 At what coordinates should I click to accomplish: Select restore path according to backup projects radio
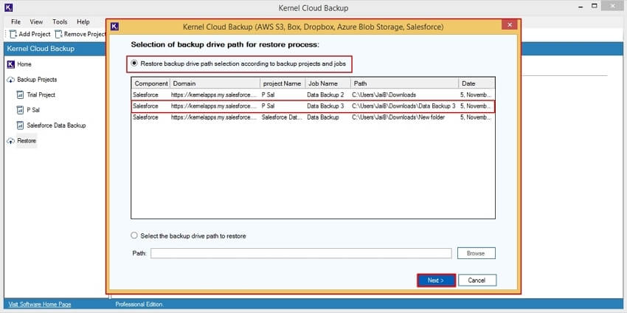[x=134, y=63]
